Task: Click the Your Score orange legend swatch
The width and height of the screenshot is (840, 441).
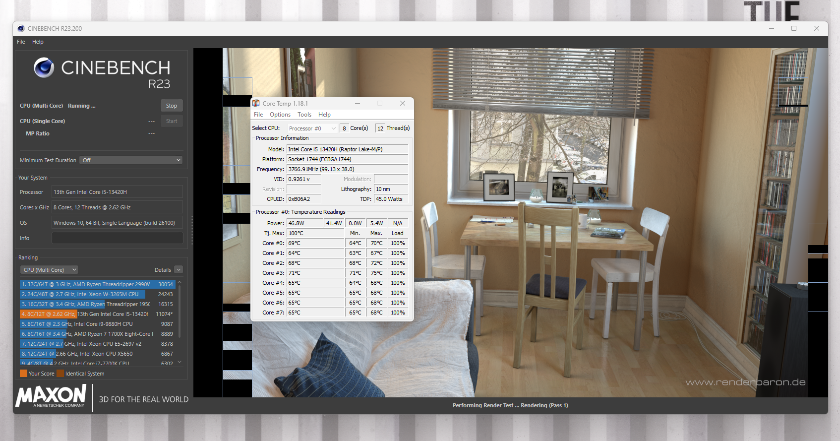Action: 23,374
